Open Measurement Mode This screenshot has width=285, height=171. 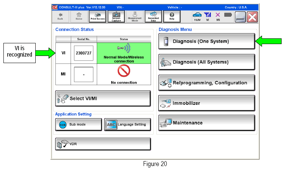click(x=135, y=17)
